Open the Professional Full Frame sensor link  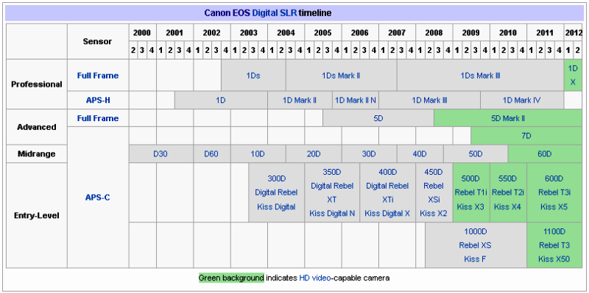coord(98,76)
